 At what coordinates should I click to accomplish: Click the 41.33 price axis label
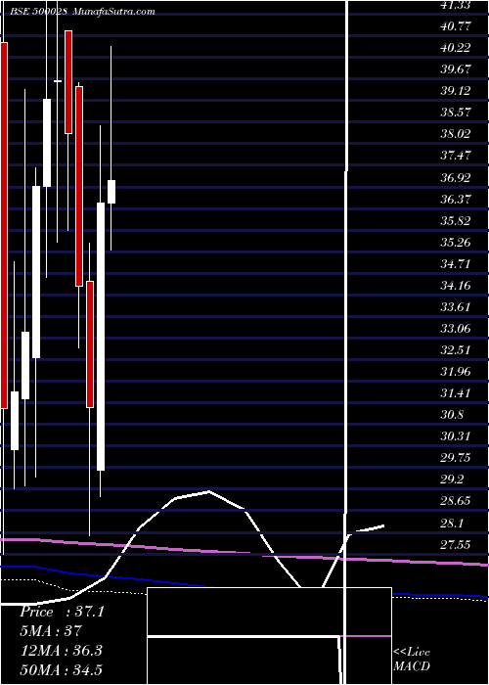pos(455,5)
